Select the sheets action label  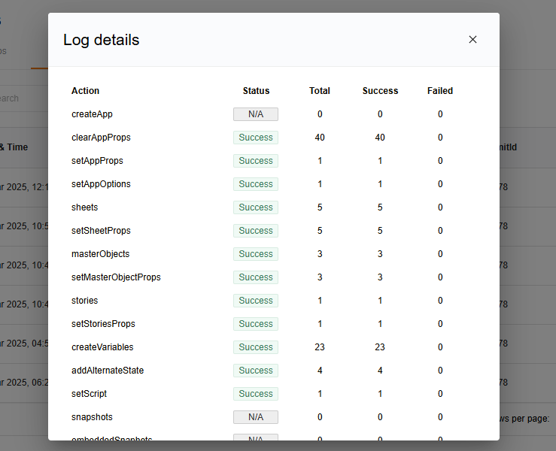[x=84, y=207]
